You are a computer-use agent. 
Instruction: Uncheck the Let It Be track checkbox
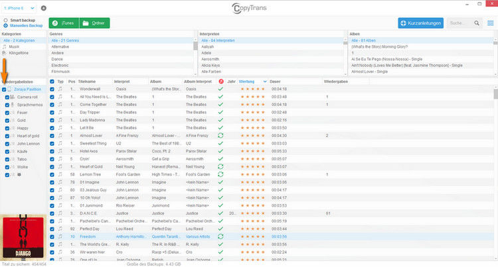click(52, 128)
